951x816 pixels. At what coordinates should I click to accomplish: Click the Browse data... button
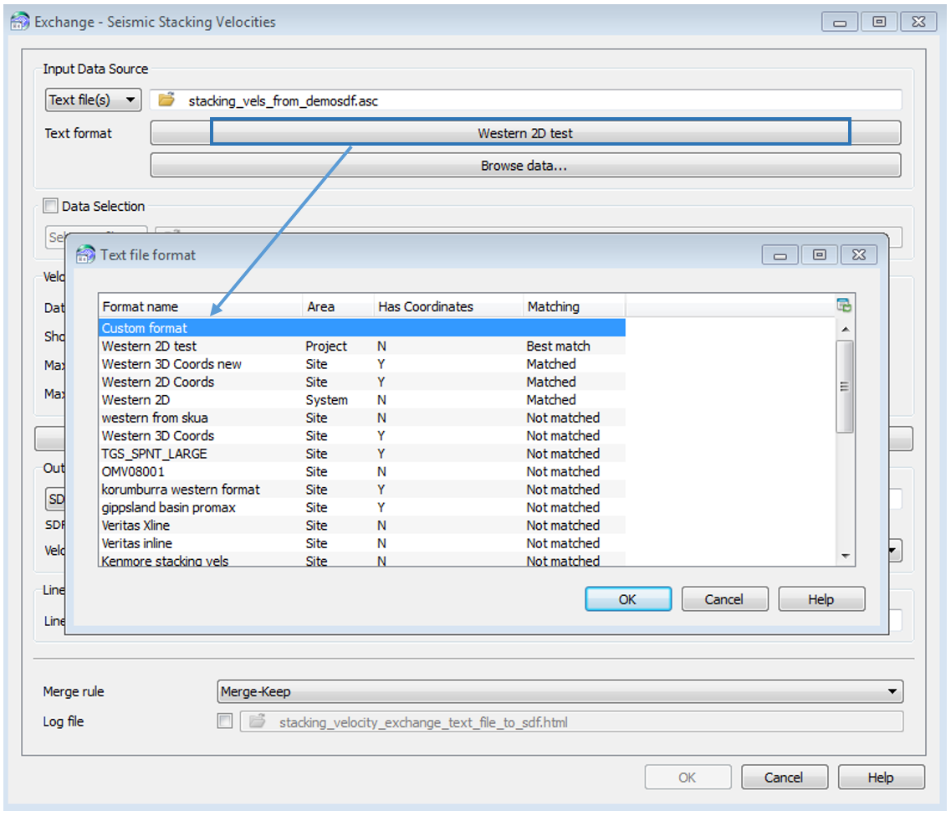click(x=524, y=166)
